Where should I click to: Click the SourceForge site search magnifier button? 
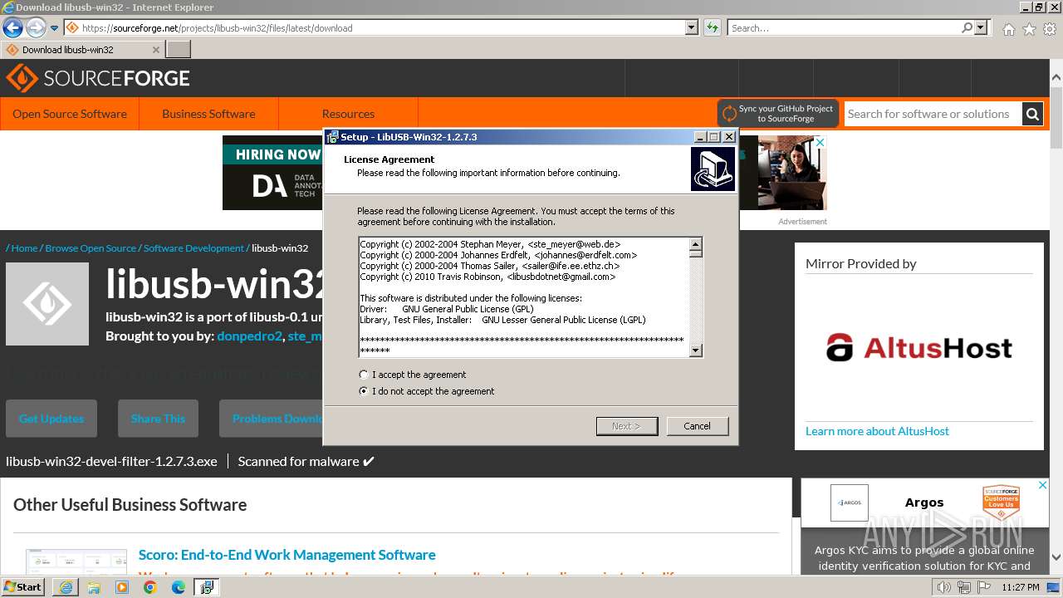(x=1032, y=114)
